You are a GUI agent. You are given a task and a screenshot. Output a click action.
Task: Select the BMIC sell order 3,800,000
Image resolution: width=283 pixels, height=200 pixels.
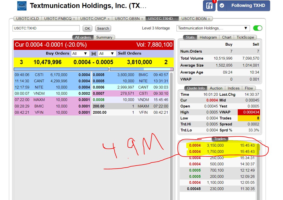coord(130,75)
